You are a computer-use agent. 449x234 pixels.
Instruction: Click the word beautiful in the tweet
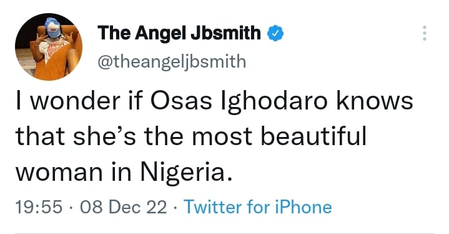click(x=313, y=136)
